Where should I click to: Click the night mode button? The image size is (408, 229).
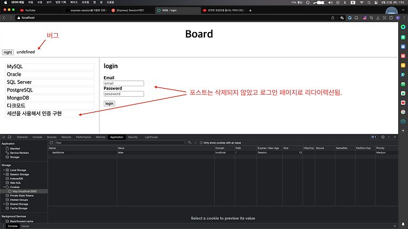click(x=8, y=52)
